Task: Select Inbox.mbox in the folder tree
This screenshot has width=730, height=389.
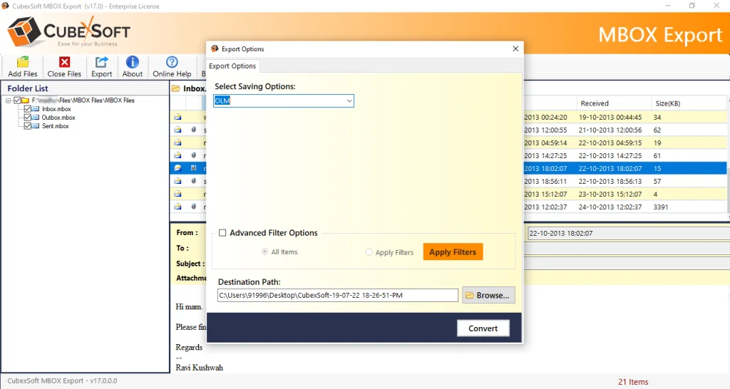Action: (56, 109)
